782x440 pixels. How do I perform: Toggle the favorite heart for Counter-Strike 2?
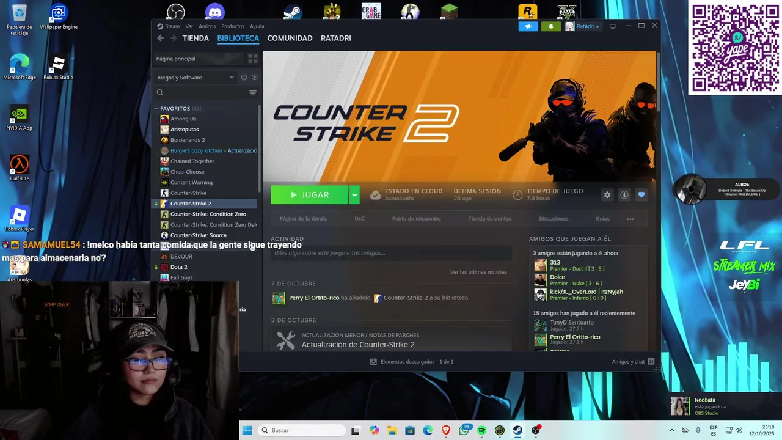[641, 195]
